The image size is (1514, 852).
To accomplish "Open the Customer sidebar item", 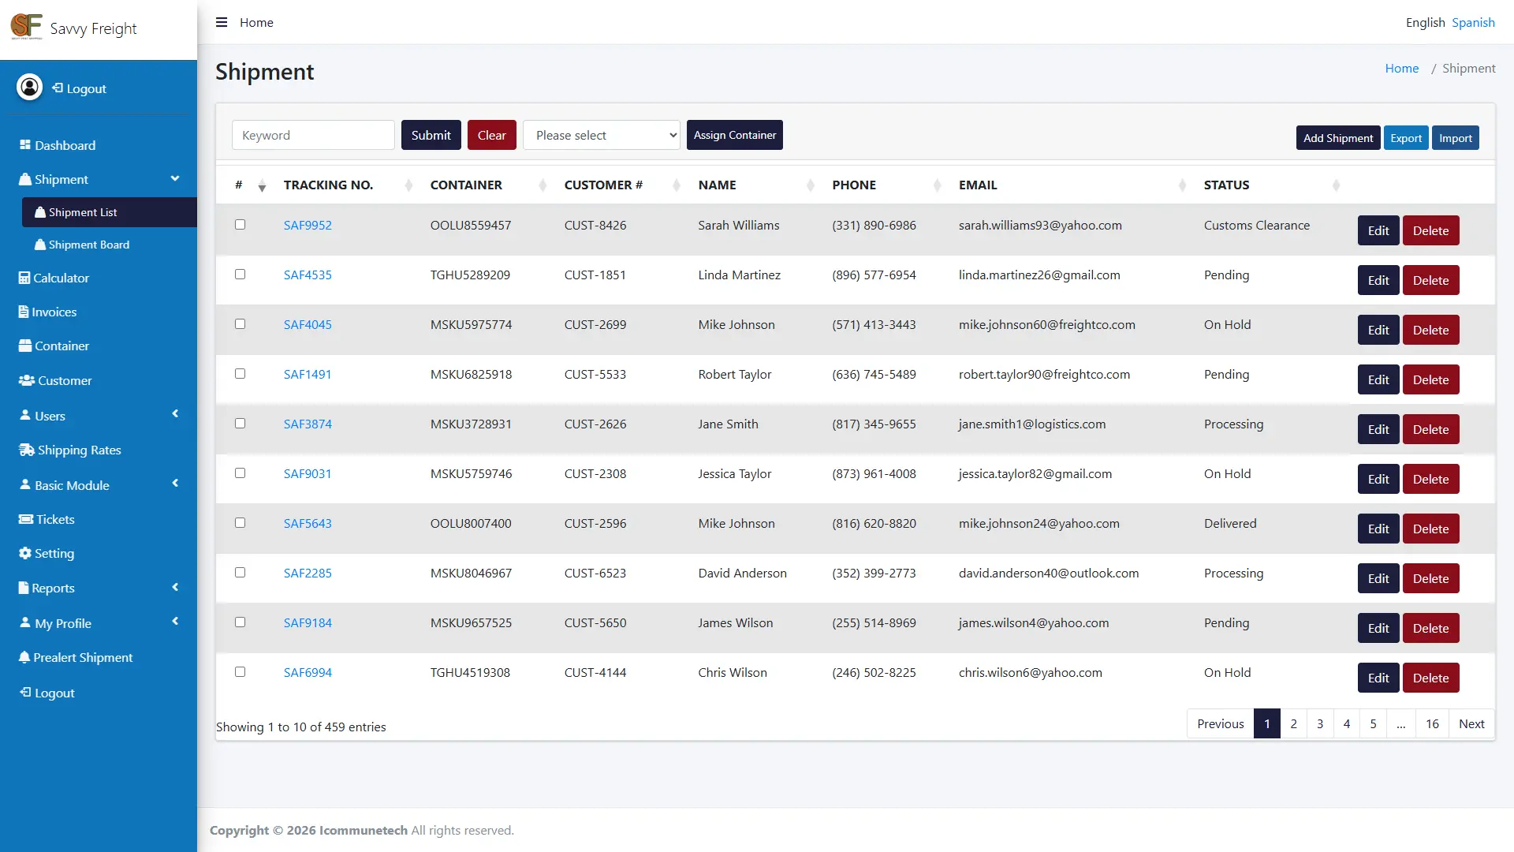I will [55, 380].
